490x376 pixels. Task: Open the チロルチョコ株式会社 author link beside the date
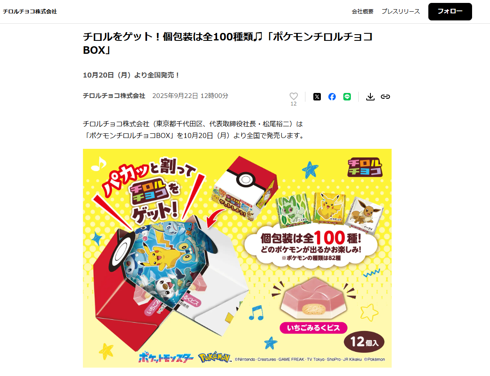114,95
